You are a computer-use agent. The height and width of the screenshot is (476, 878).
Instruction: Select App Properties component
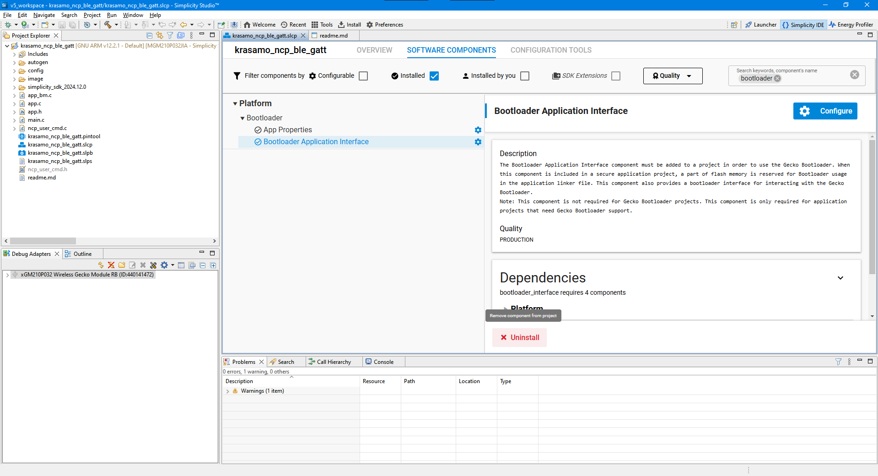(287, 130)
